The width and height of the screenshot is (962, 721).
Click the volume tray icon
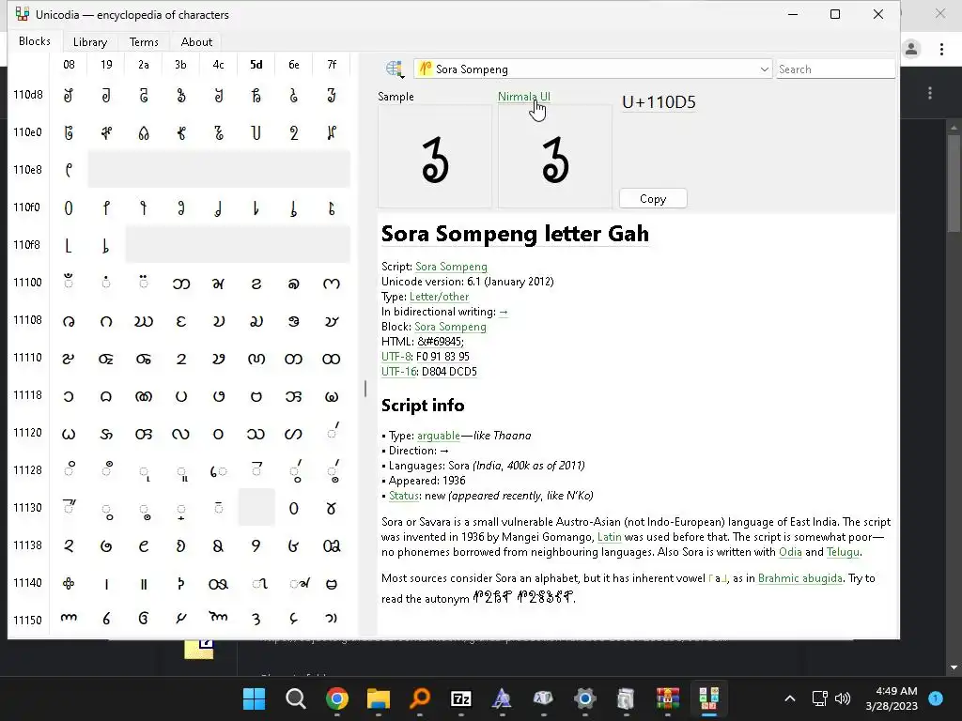(x=843, y=698)
